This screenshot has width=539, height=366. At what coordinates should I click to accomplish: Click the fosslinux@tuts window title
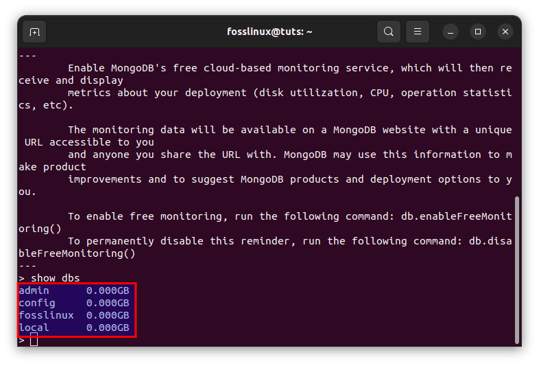269,32
